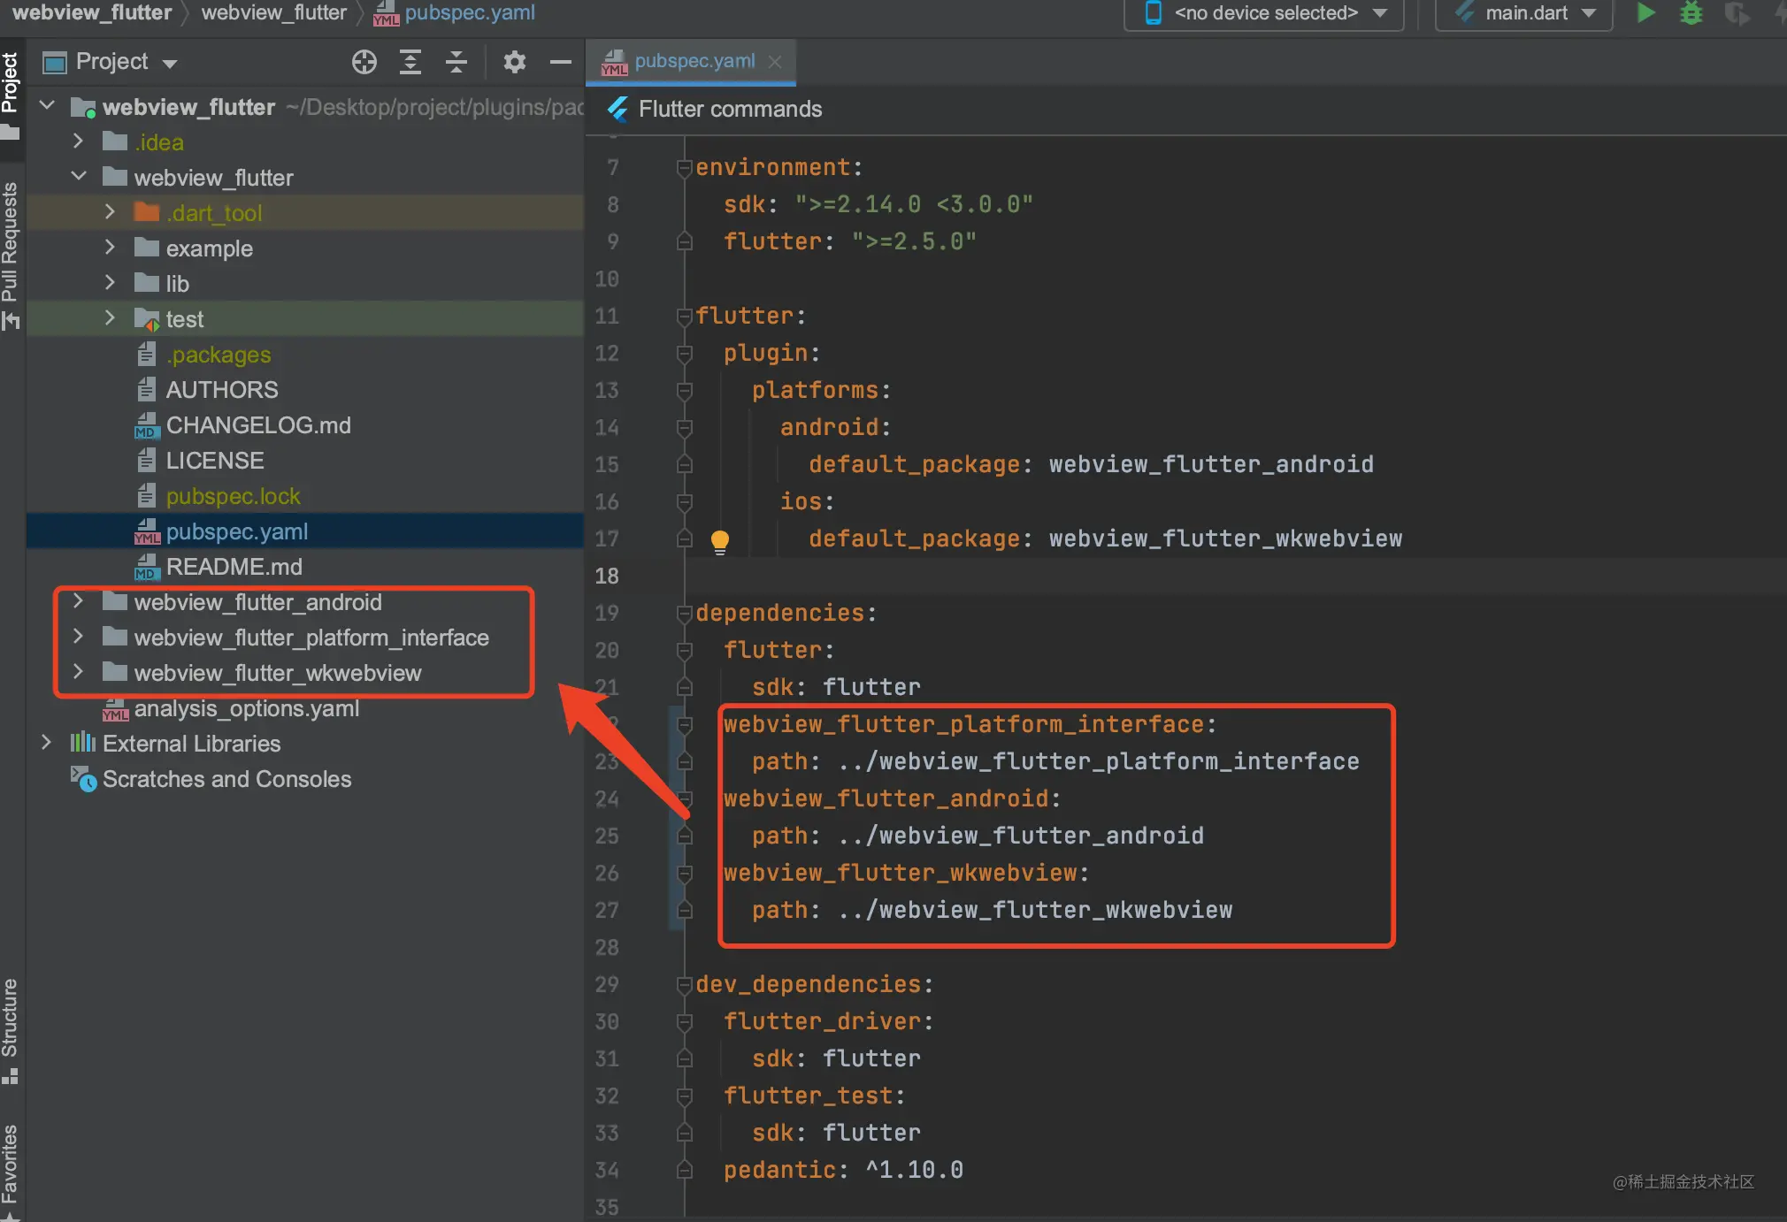Click the fold marker at dependencies line
The width and height of the screenshot is (1787, 1222).
(684, 613)
